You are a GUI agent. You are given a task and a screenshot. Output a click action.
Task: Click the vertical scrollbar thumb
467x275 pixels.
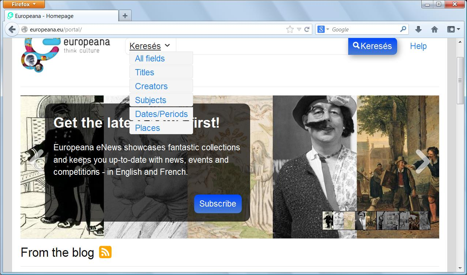pos(460,81)
